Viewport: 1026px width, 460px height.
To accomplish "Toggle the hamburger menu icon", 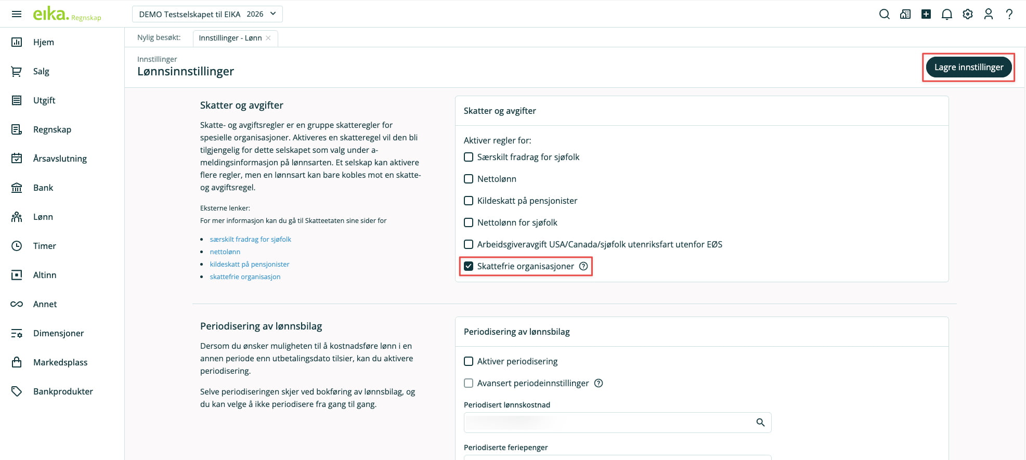I will pos(17,14).
